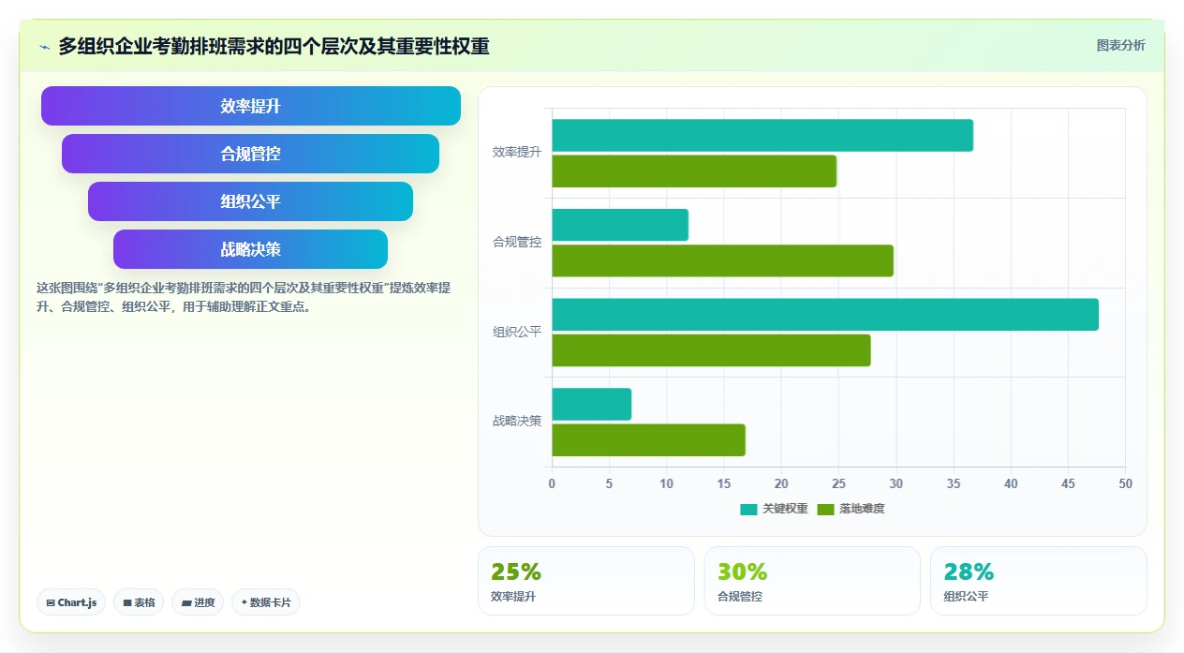
Task: Click the 效率提升 y-axis label
Action: [x=517, y=152]
